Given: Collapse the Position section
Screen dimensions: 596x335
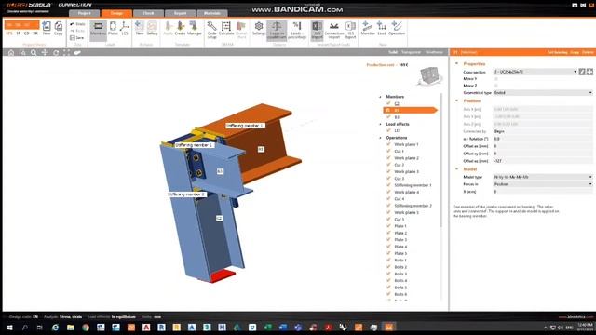Looking at the screenshot, I should tap(457, 100).
